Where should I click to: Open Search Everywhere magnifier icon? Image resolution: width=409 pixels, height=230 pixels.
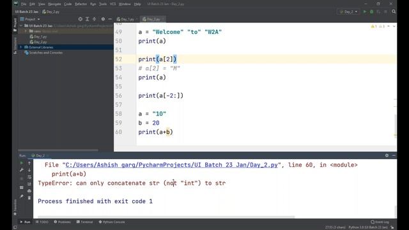pyautogui.click(x=394, y=11)
